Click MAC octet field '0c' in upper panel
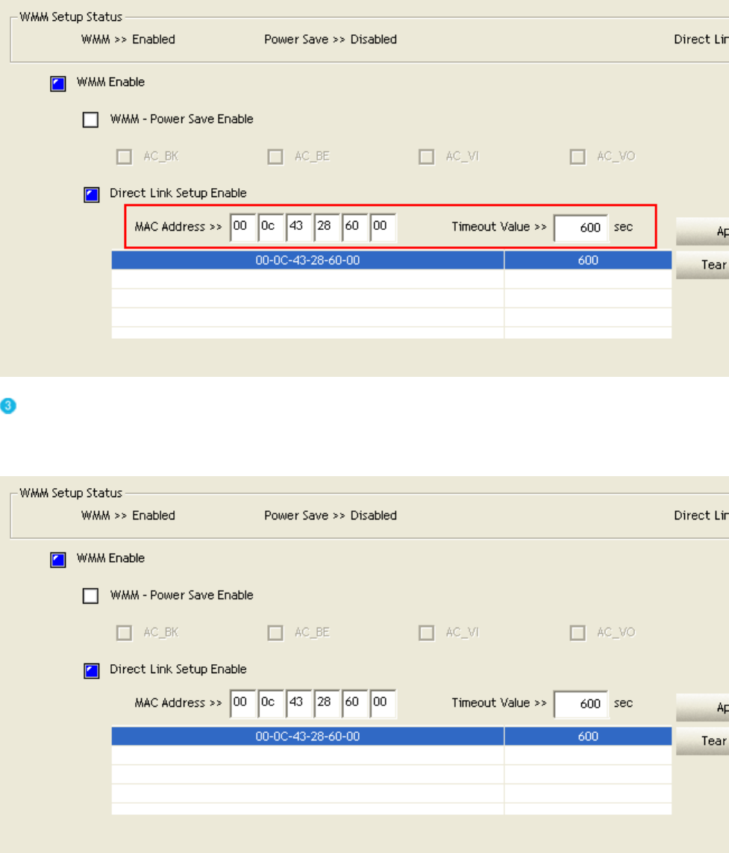The image size is (729, 853). pos(271,228)
